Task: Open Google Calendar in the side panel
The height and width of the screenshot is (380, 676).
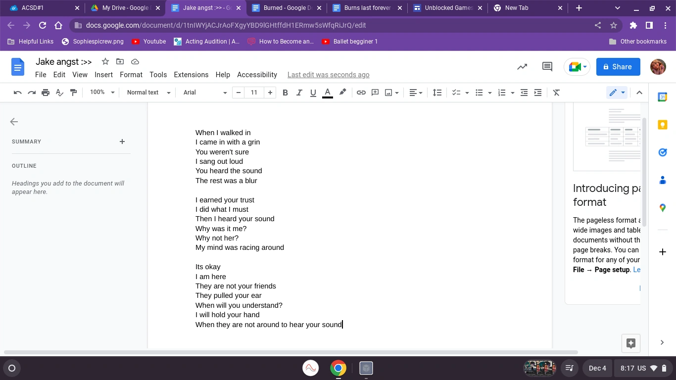Action: click(662, 97)
